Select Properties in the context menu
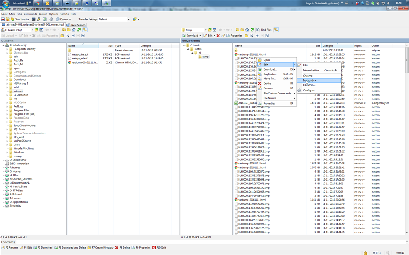409x255 pixels. tap(269, 103)
